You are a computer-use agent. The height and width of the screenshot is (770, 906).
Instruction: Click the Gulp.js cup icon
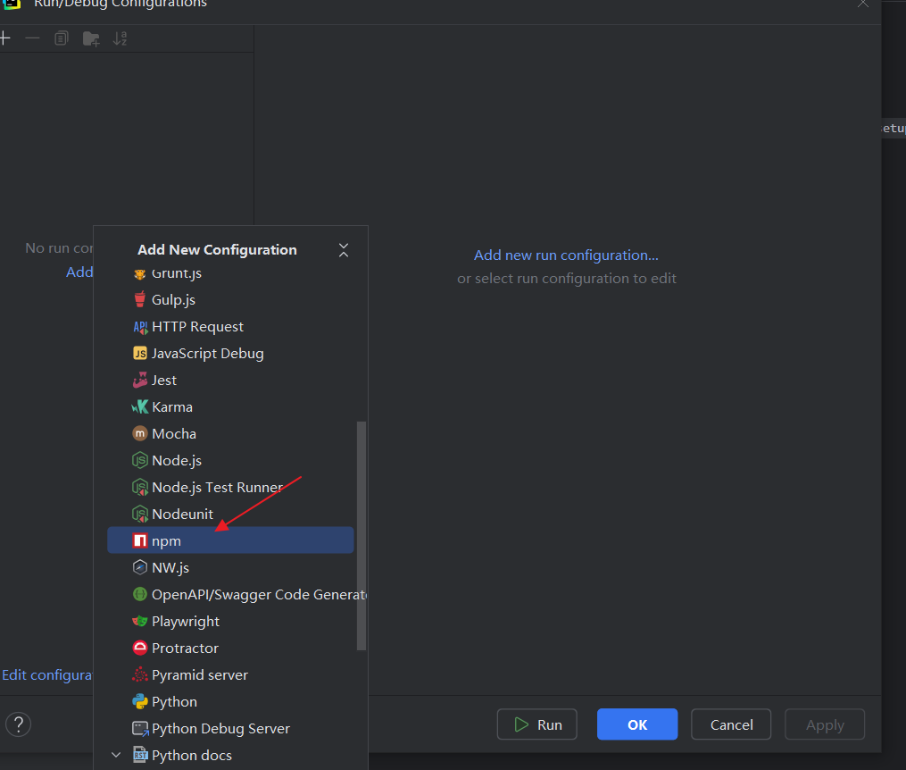140,299
